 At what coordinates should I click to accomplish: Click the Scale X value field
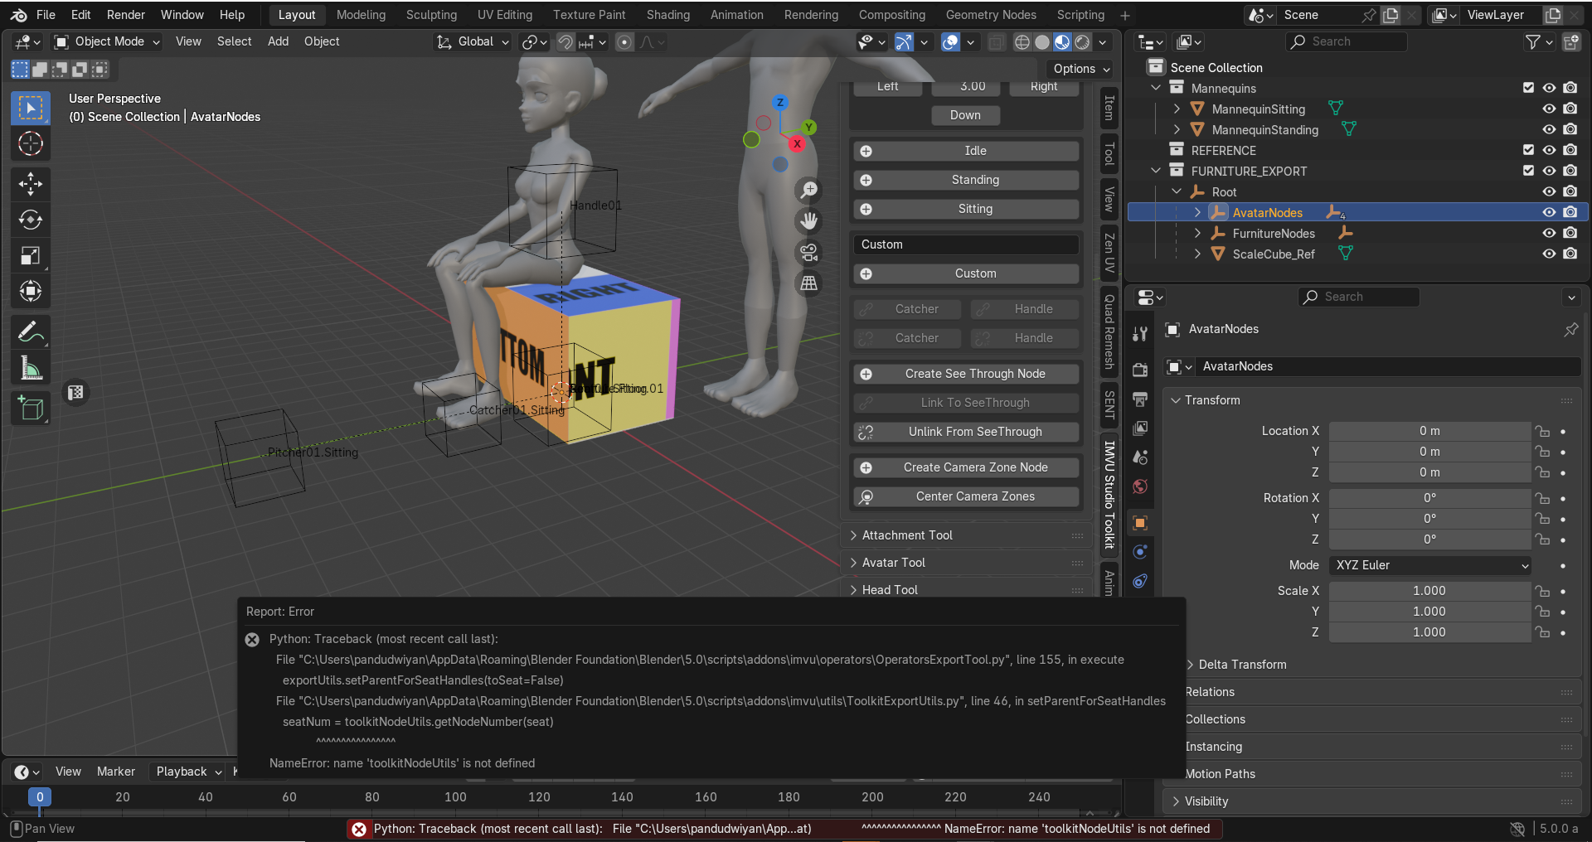[x=1430, y=591]
